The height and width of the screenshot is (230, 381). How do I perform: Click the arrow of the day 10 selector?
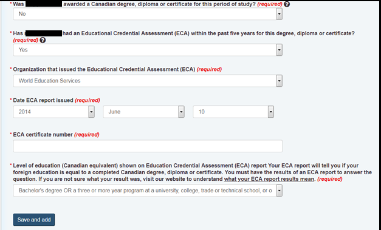click(271, 112)
